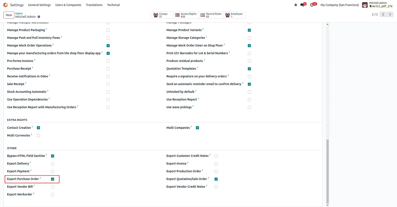Toggle Manage Product Packaging checkbox
397x207 pixels.
108,30
